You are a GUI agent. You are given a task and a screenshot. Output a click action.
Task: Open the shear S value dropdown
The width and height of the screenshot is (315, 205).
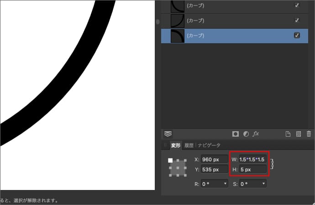click(x=264, y=184)
